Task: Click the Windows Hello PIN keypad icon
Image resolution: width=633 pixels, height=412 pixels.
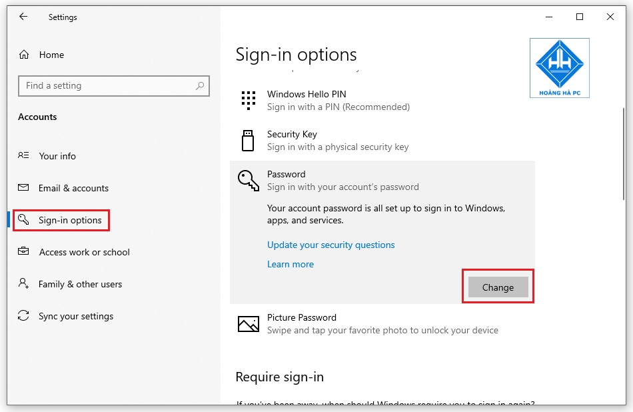Action: (x=249, y=100)
